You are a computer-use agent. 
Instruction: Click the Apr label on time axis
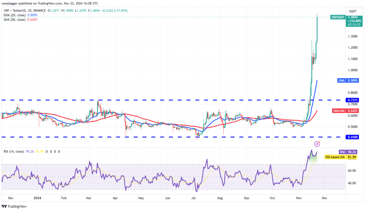[115, 198]
